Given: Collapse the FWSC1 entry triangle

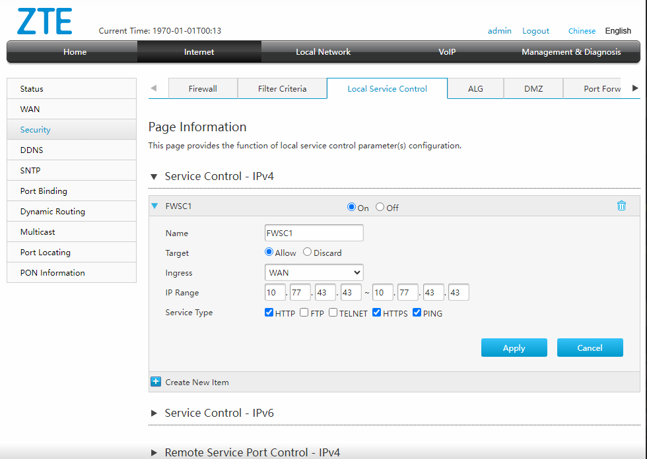Looking at the screenshot, I should pyautogui.click(x=154, y=206).
